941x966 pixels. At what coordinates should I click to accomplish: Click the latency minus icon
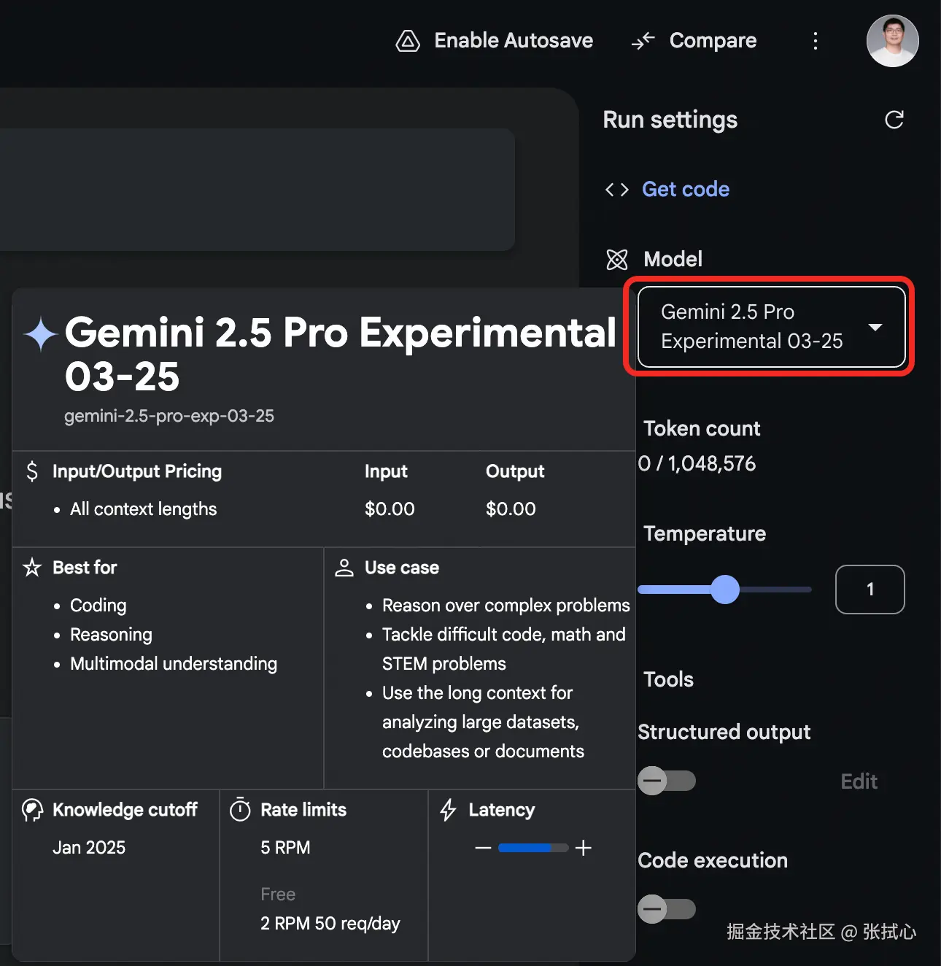pos(483,848)
